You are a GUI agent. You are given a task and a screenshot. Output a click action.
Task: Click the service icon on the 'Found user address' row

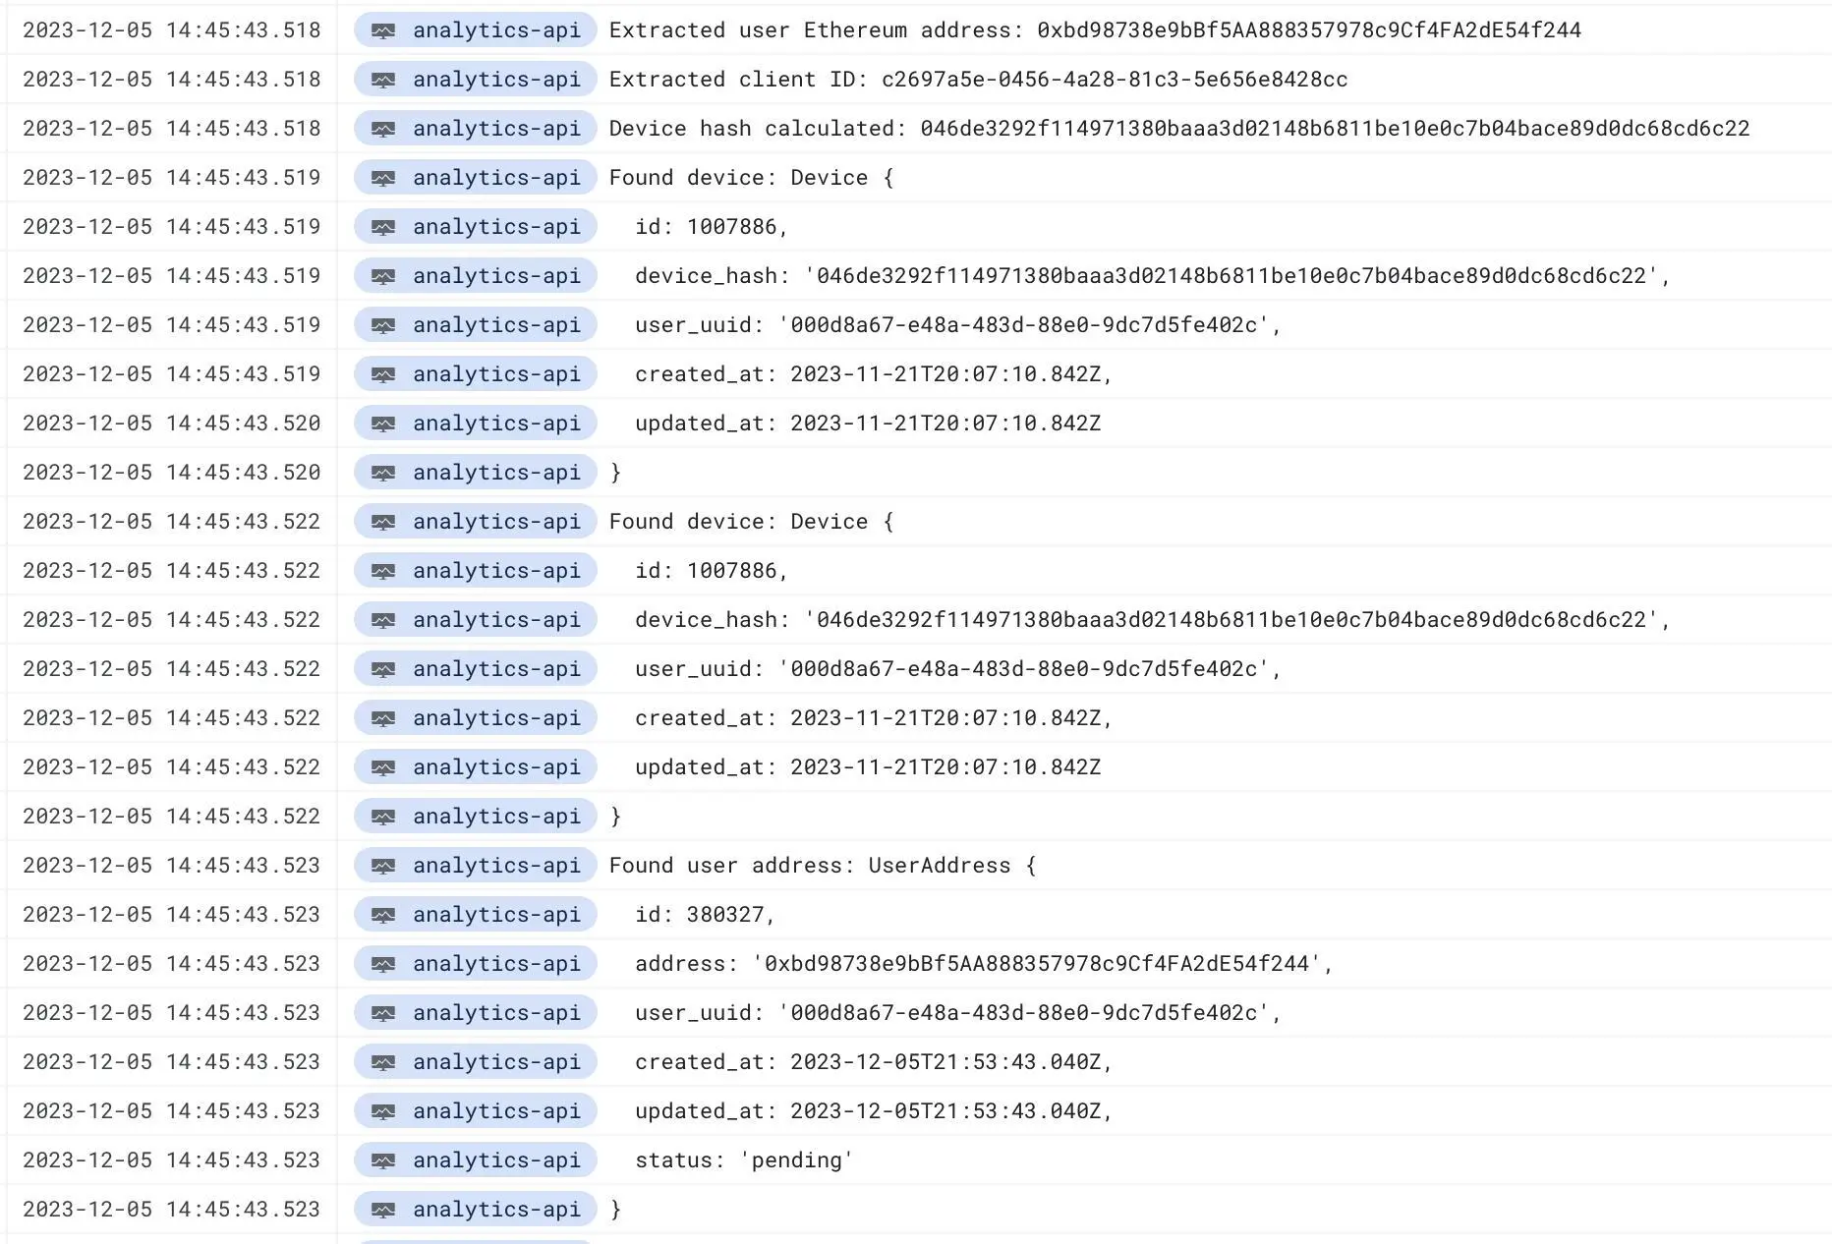pyautogui.click(x=383, y=866)
